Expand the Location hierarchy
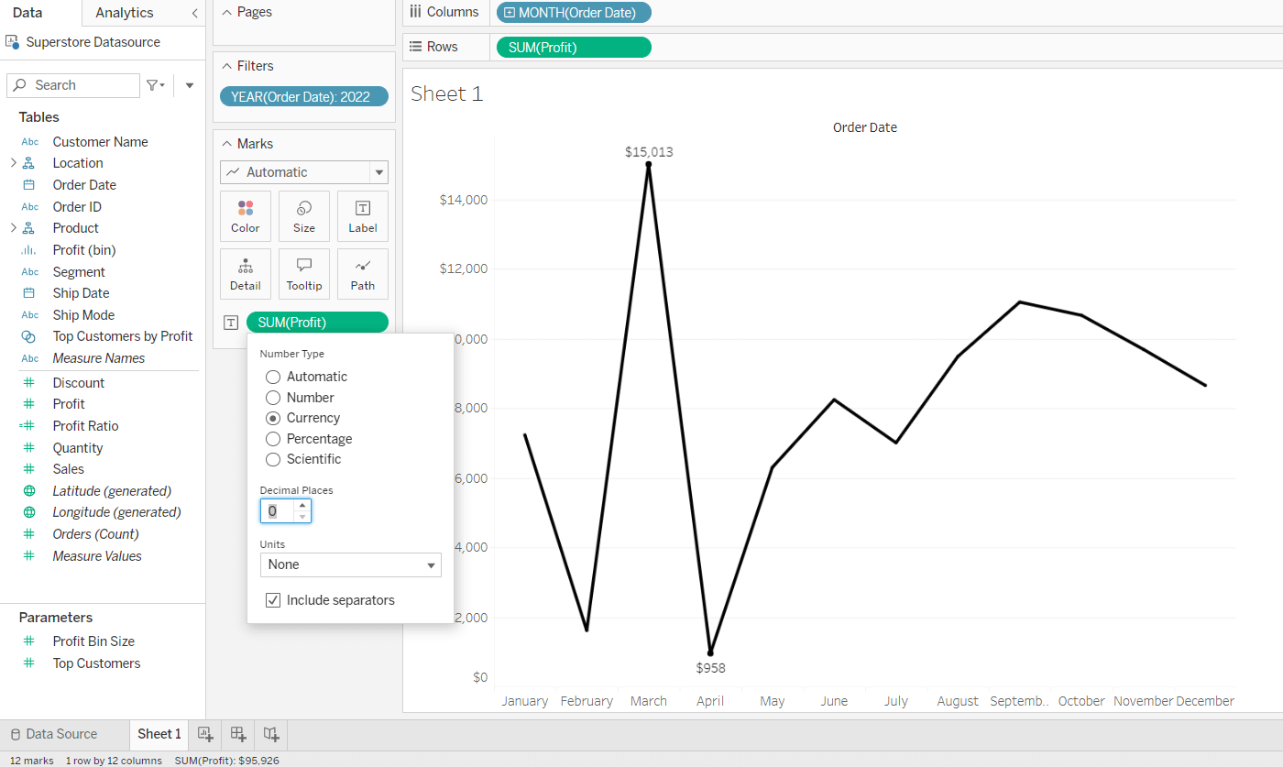This screenshot has width=1283, height=767. [13, 163]
